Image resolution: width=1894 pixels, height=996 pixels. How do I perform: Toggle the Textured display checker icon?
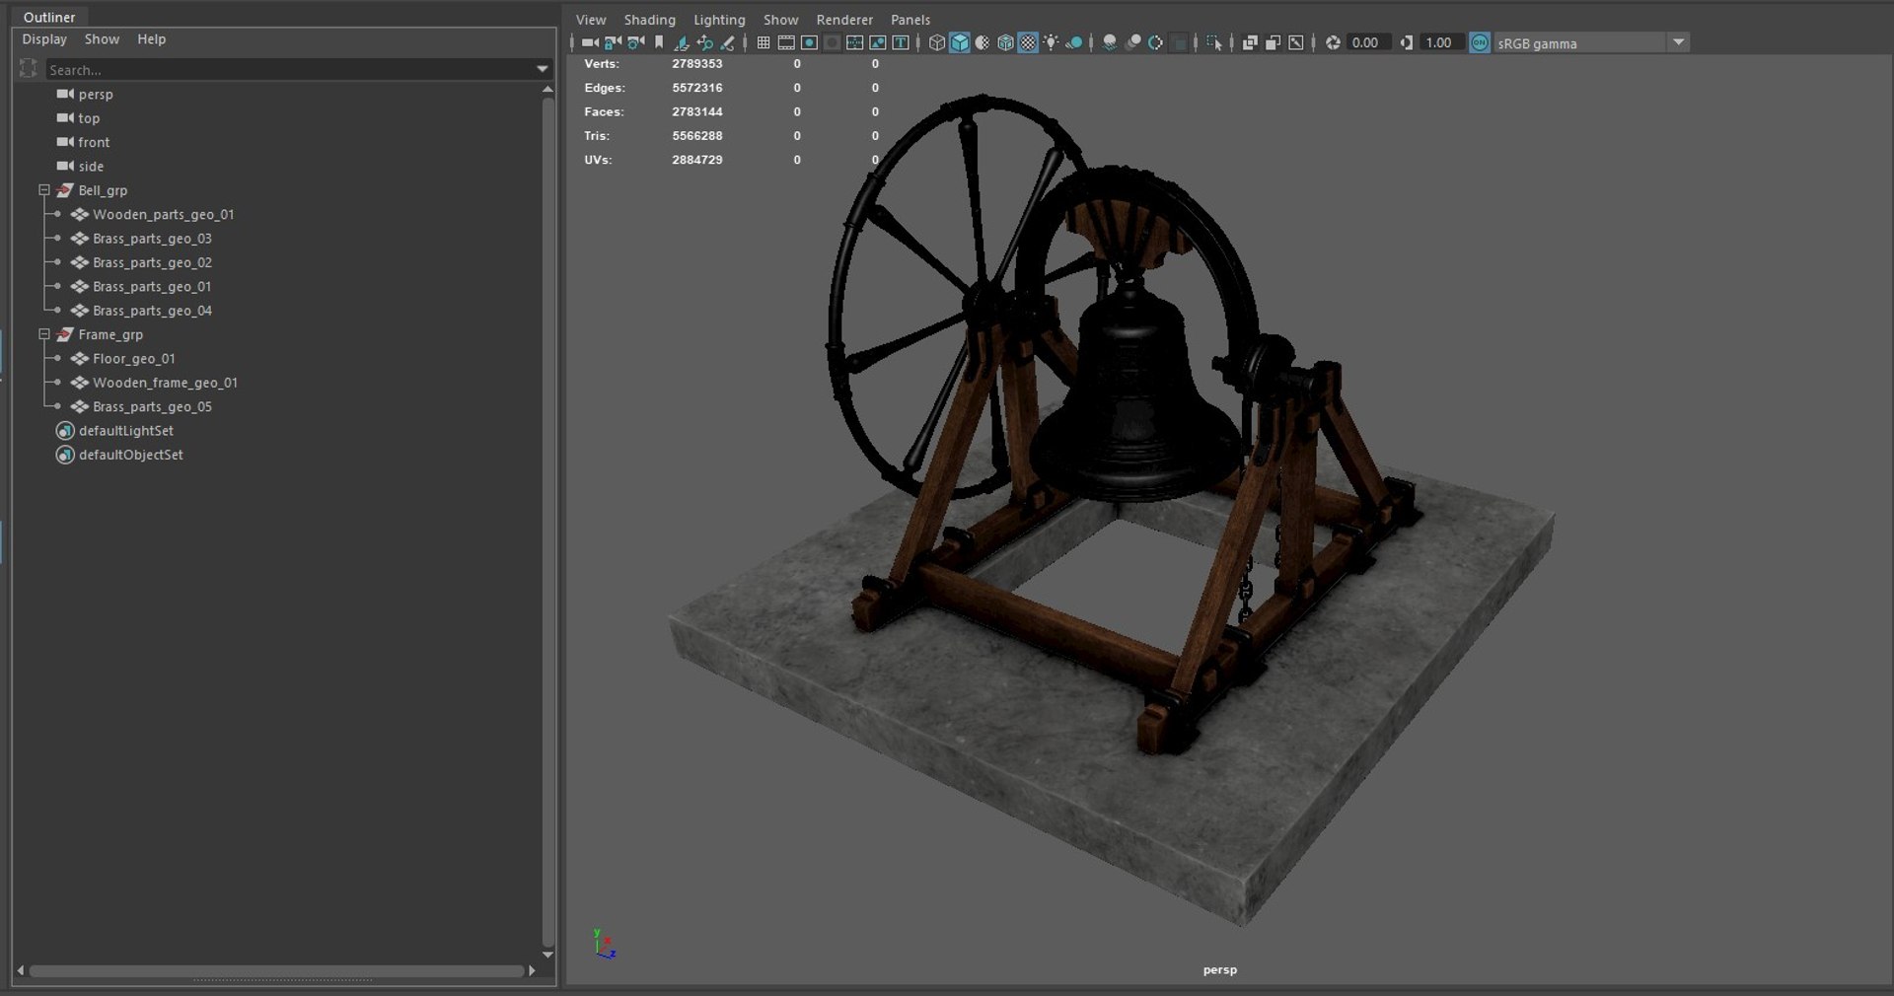[1028, 42]
